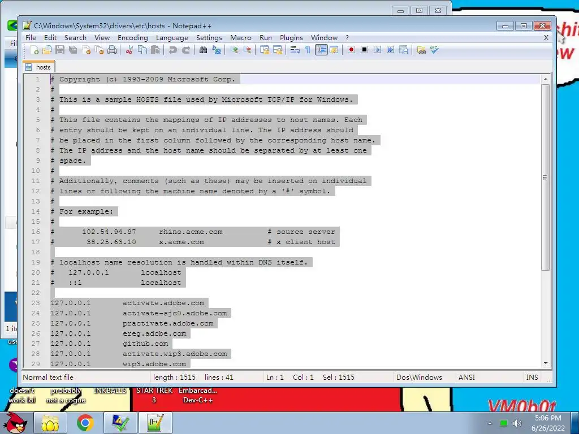This screenshot has width=579, height=434.
Task: Click the editor scrollbar up arrow
Action: (x=546, y=79)
